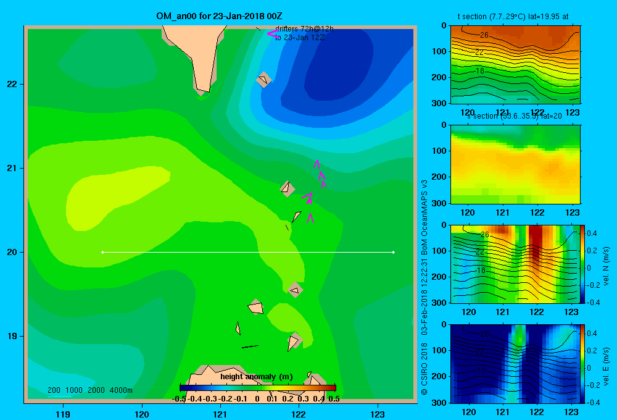Screen dimensions: 617x420
Task: Click the magenta drifter arrow beside the drifters label
Action: [x=272, y=33]
